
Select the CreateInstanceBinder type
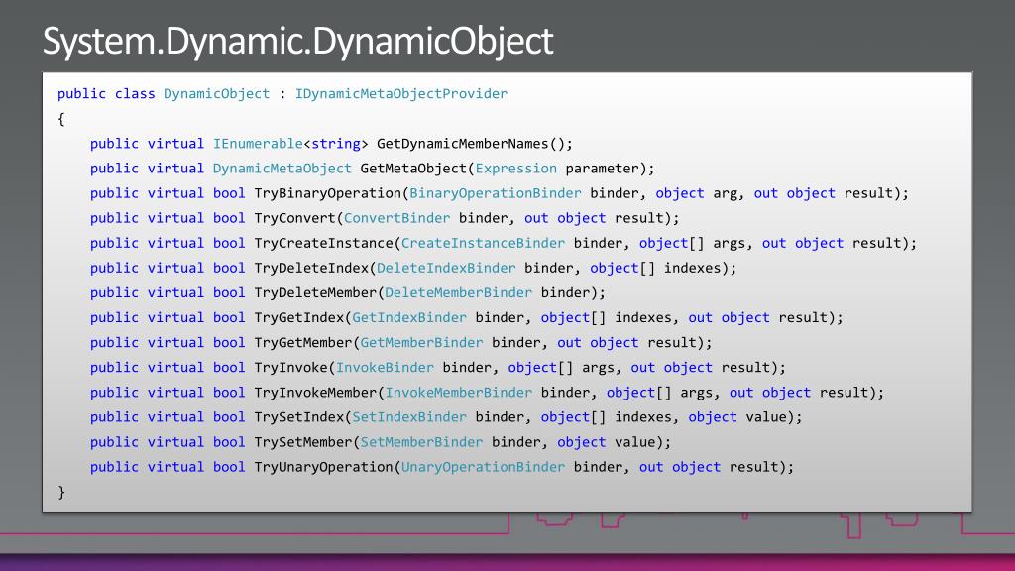tap(483, 244)
